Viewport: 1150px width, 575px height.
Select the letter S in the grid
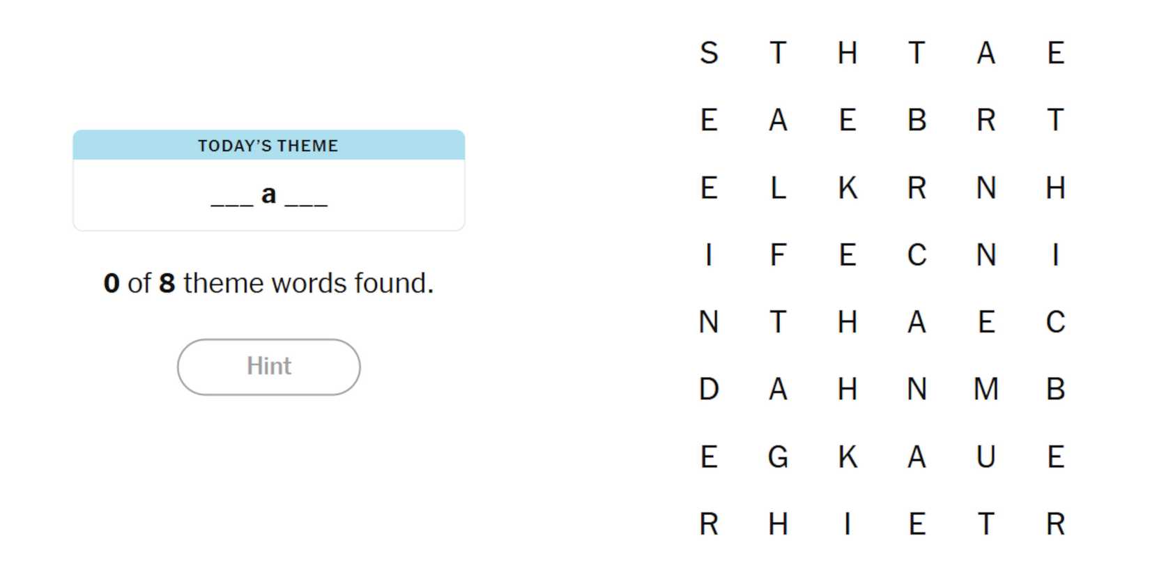point(709,53)
